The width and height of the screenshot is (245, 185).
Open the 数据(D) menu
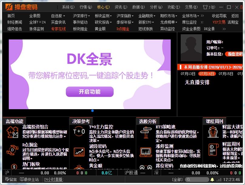click(139, 7)
